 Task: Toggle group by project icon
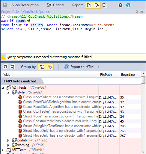[42, 67]
